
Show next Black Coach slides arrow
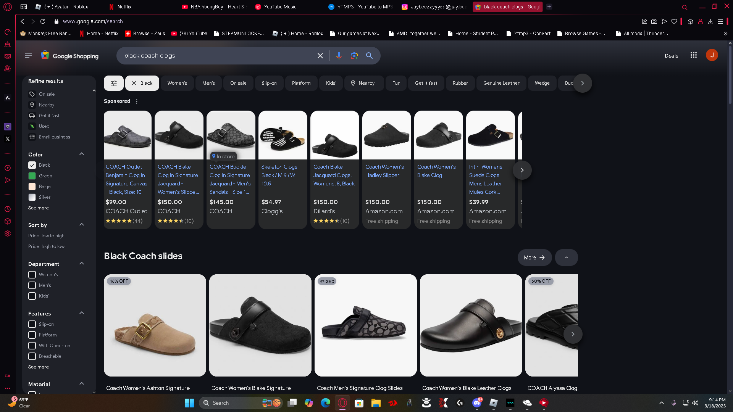tap(573, 334)
